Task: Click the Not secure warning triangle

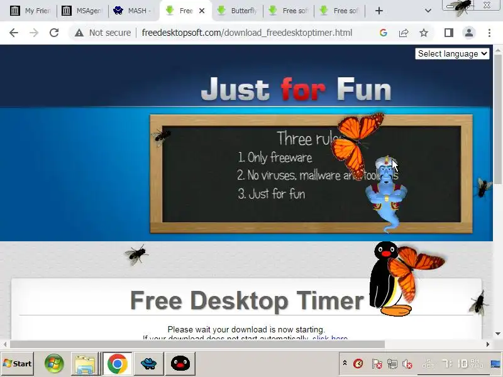Action: 79,33
